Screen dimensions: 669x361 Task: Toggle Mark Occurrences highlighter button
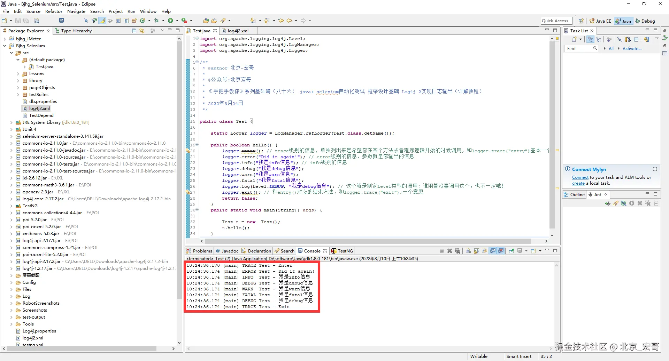(x=102, y=21)
